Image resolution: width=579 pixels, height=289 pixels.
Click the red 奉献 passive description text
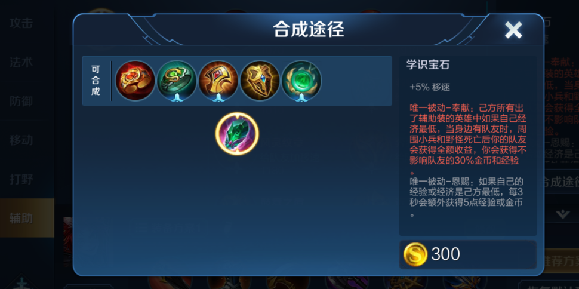(468, 139)
